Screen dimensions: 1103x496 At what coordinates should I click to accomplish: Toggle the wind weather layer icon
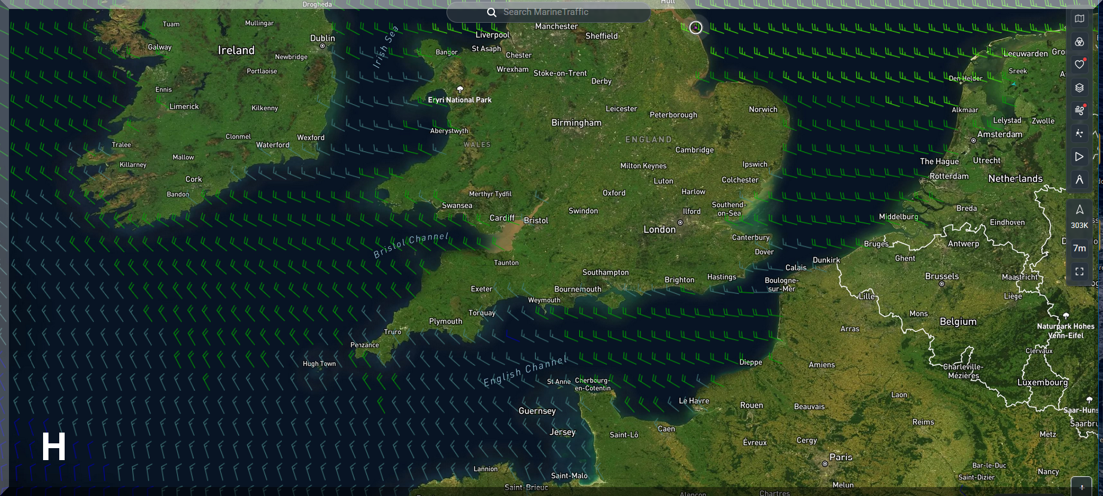[1079, 111]
